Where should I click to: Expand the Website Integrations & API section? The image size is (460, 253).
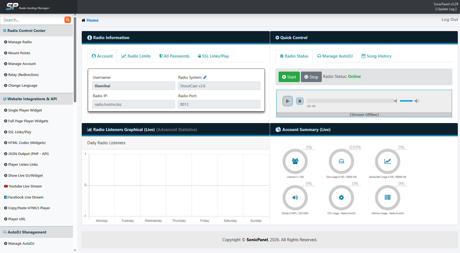tap(32, 99)
